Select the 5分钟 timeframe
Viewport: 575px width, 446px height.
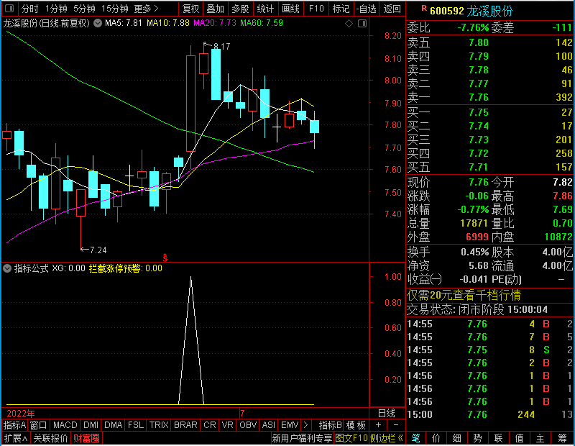(x=84, y=9)
